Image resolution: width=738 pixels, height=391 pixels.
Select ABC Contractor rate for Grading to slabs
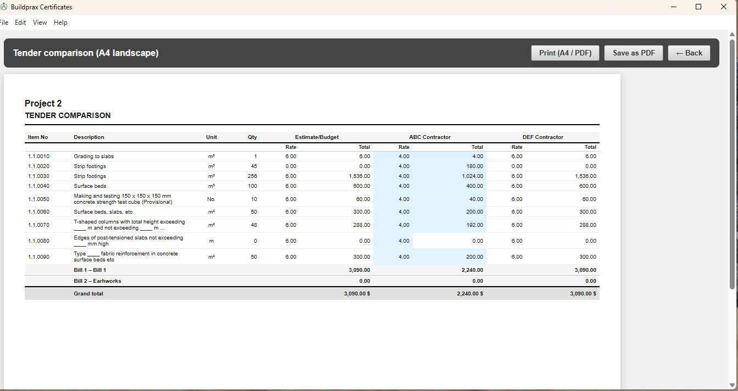404,157
